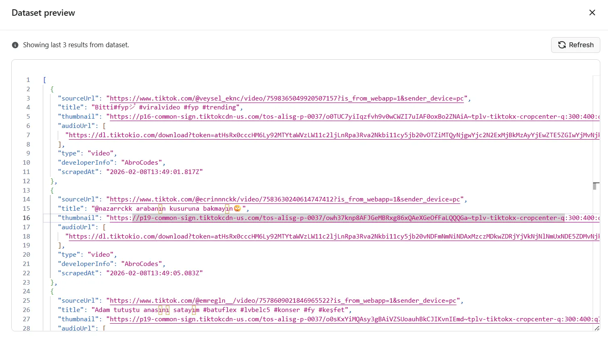Click the "Dataset preview" heading
The width and height of the screenshot is (608, 337).
click(x=43, y=13)
